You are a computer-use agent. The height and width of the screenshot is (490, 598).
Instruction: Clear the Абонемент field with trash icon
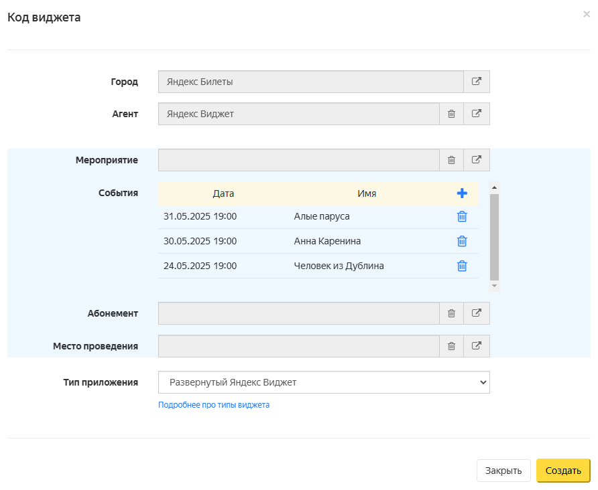451,313
